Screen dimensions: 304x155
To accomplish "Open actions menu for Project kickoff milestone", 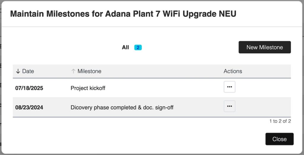I will coord(229,87).
